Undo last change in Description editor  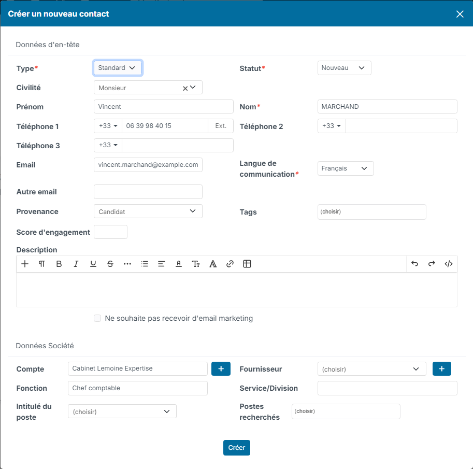click(415, 264)
